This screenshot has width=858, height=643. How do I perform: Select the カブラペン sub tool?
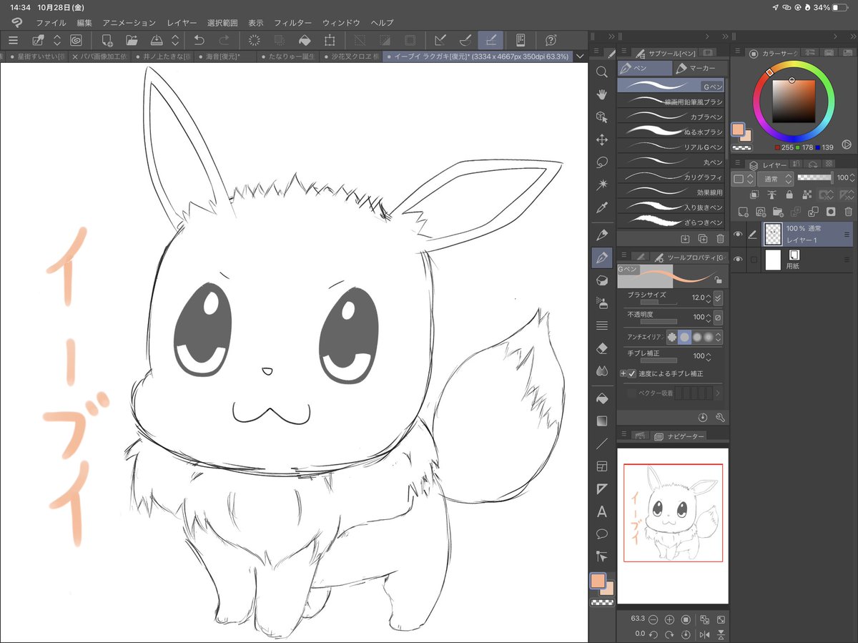coord(672,117)
